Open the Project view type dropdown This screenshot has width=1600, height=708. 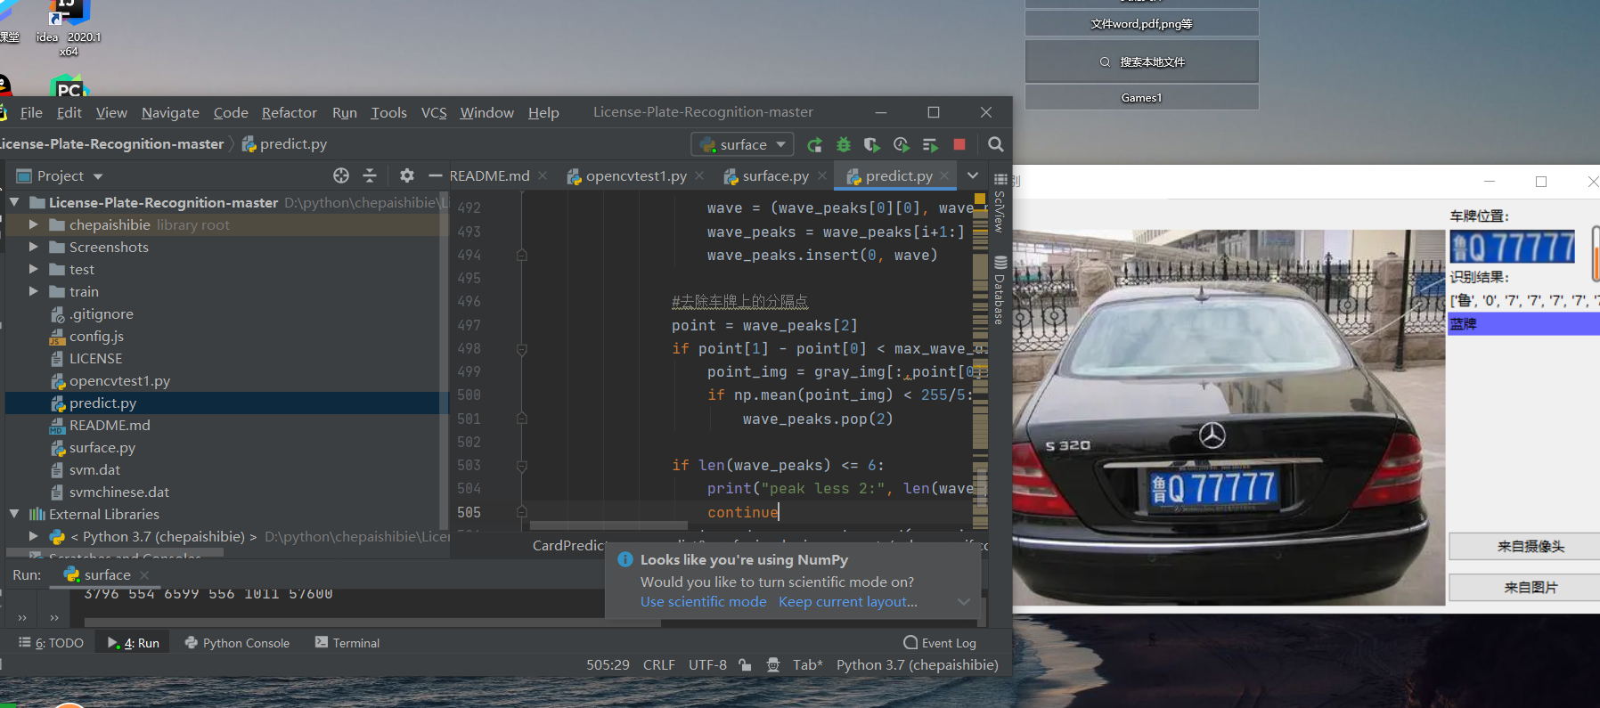tap(98, 176)
